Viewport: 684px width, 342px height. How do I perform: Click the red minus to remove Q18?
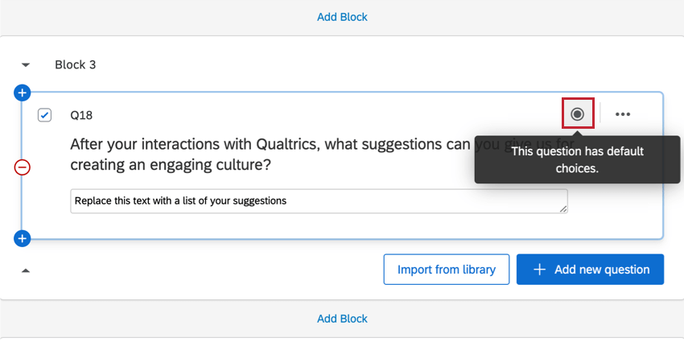[x=23, y=167]
